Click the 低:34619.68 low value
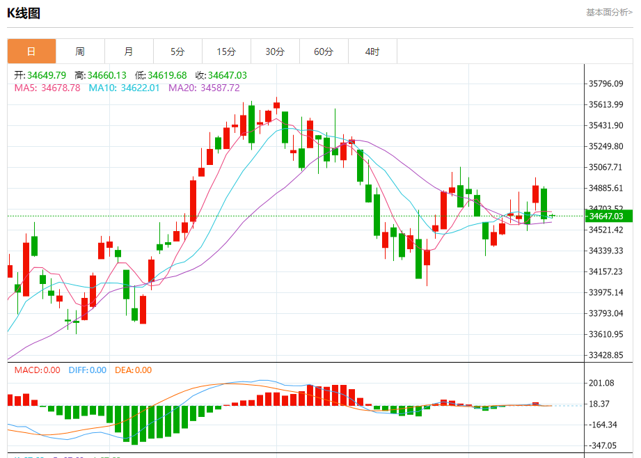 click(x=161, y=75)
